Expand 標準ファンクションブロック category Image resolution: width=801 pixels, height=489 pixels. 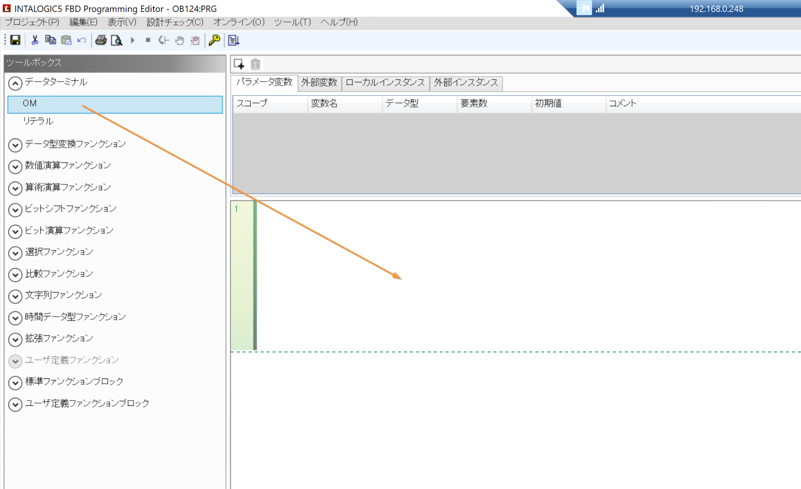click(15, 382)
